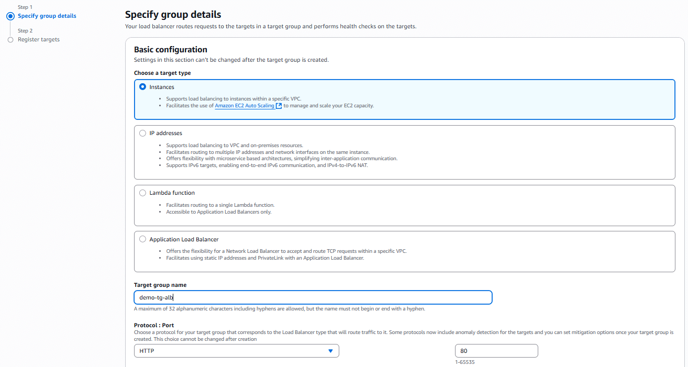Open Specify group details step

pyautogui.click(x=47, y=16)
